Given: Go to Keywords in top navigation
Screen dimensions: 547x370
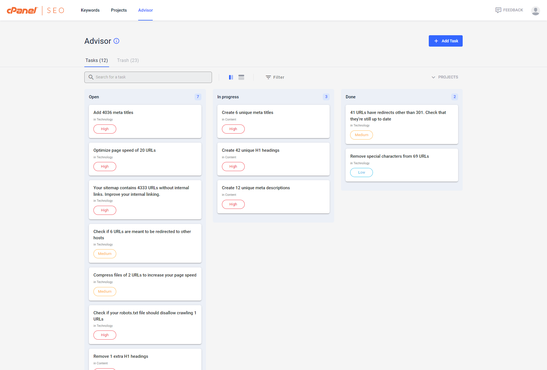Looking at the screenshot, I should (90, 10).
